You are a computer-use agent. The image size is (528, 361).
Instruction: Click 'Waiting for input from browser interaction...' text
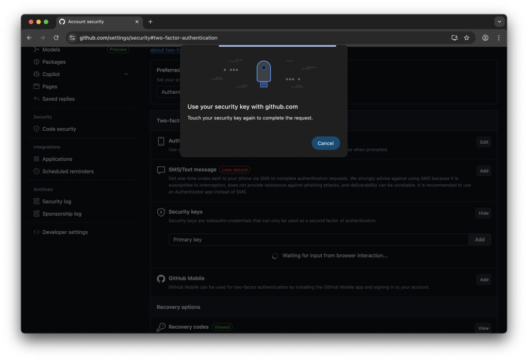pyautogui.click(x=335, y=256)
